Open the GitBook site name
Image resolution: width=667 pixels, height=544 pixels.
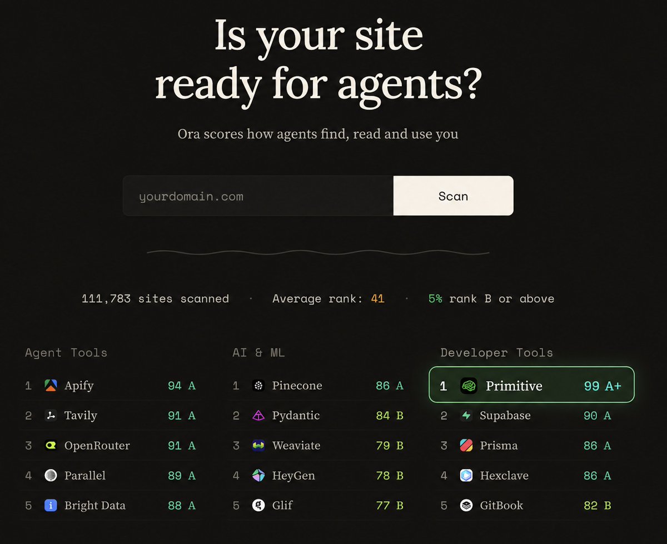click(x=501, y=506)
